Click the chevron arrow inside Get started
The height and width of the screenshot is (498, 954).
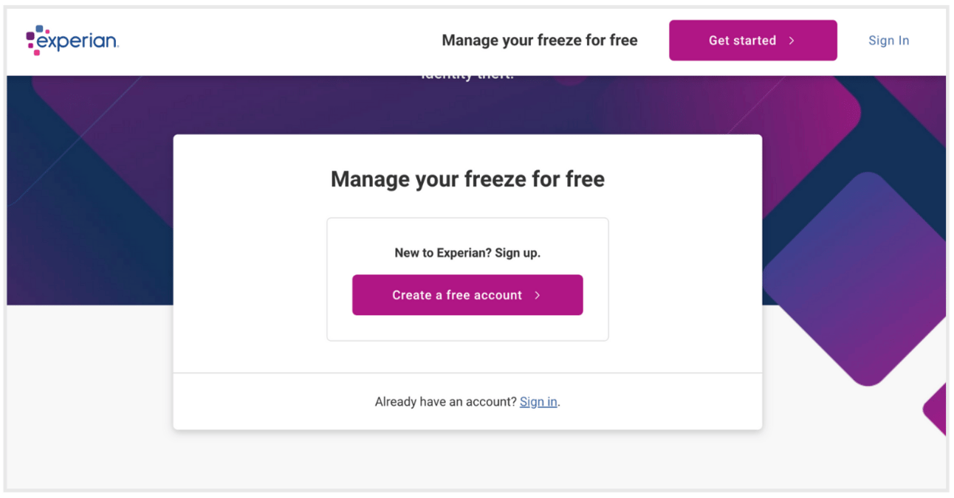pos(792,41)
